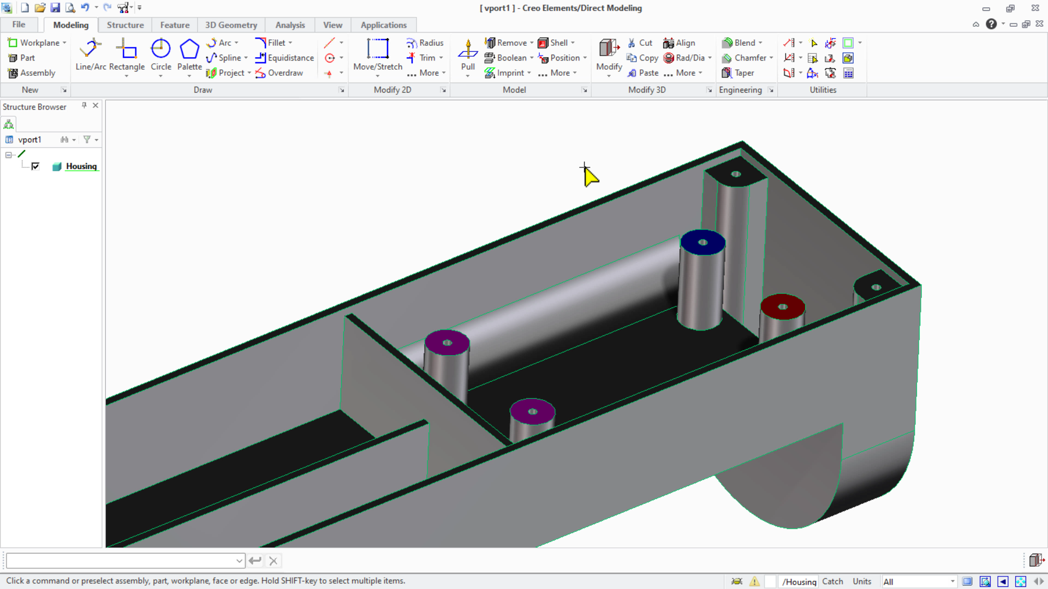Click the previous view arrow icon

click(x=1003, y=581)
